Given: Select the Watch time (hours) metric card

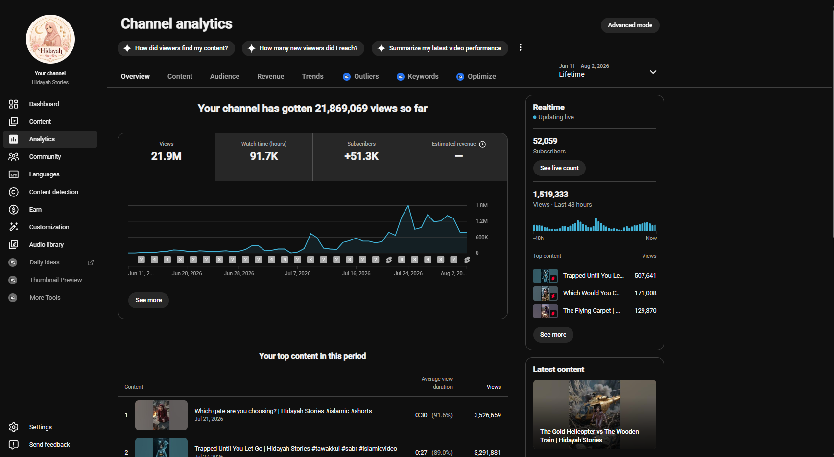Looking at the screenshot, I should pyautogui.click(x=264, y=157).
